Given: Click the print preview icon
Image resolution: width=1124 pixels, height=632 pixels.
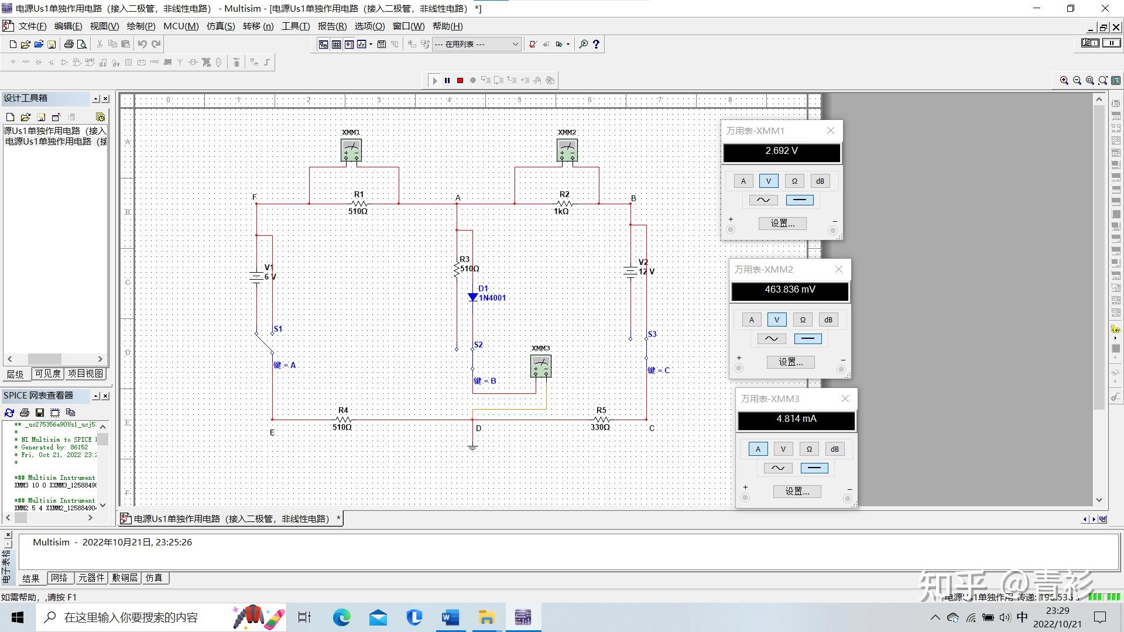Looking at the screenshot, I should pos(82,44).
